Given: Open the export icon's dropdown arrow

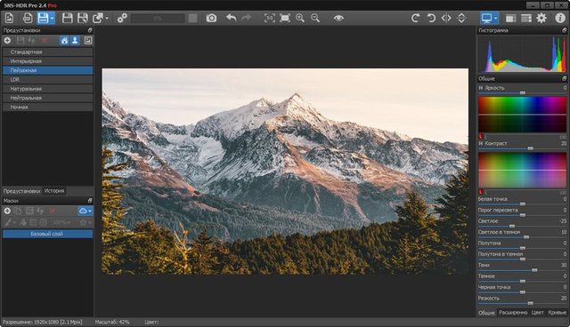Looking at the screenshot, I should (107, 18).
